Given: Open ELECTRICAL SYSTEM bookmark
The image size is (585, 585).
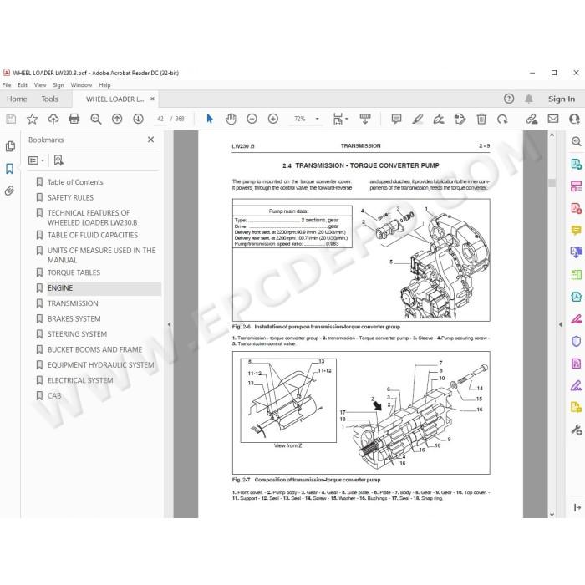Looking at the screenshot, I should (x=80, y=380).
